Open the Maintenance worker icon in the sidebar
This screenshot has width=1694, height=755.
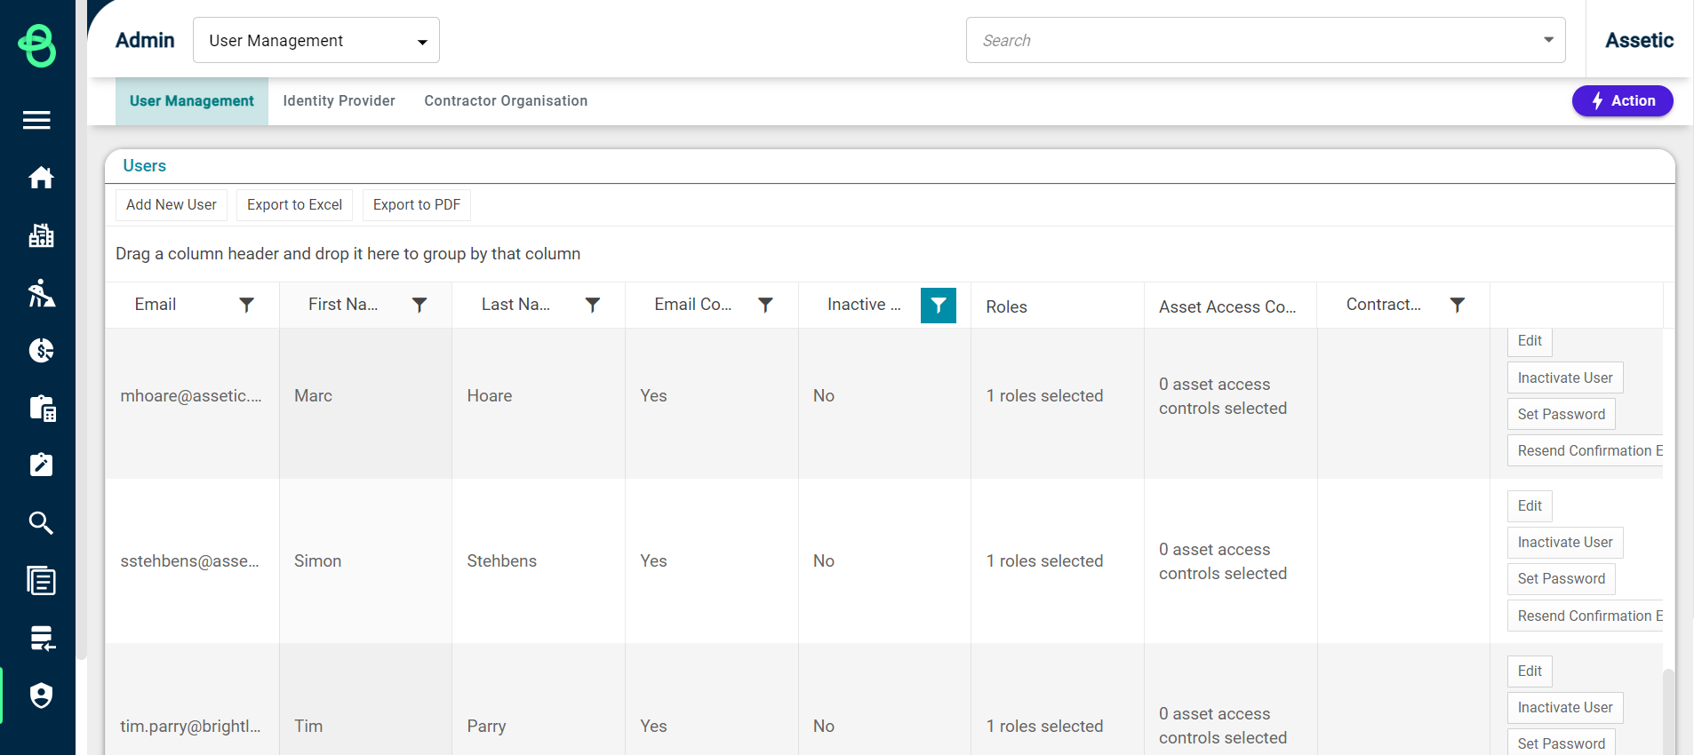41,293
